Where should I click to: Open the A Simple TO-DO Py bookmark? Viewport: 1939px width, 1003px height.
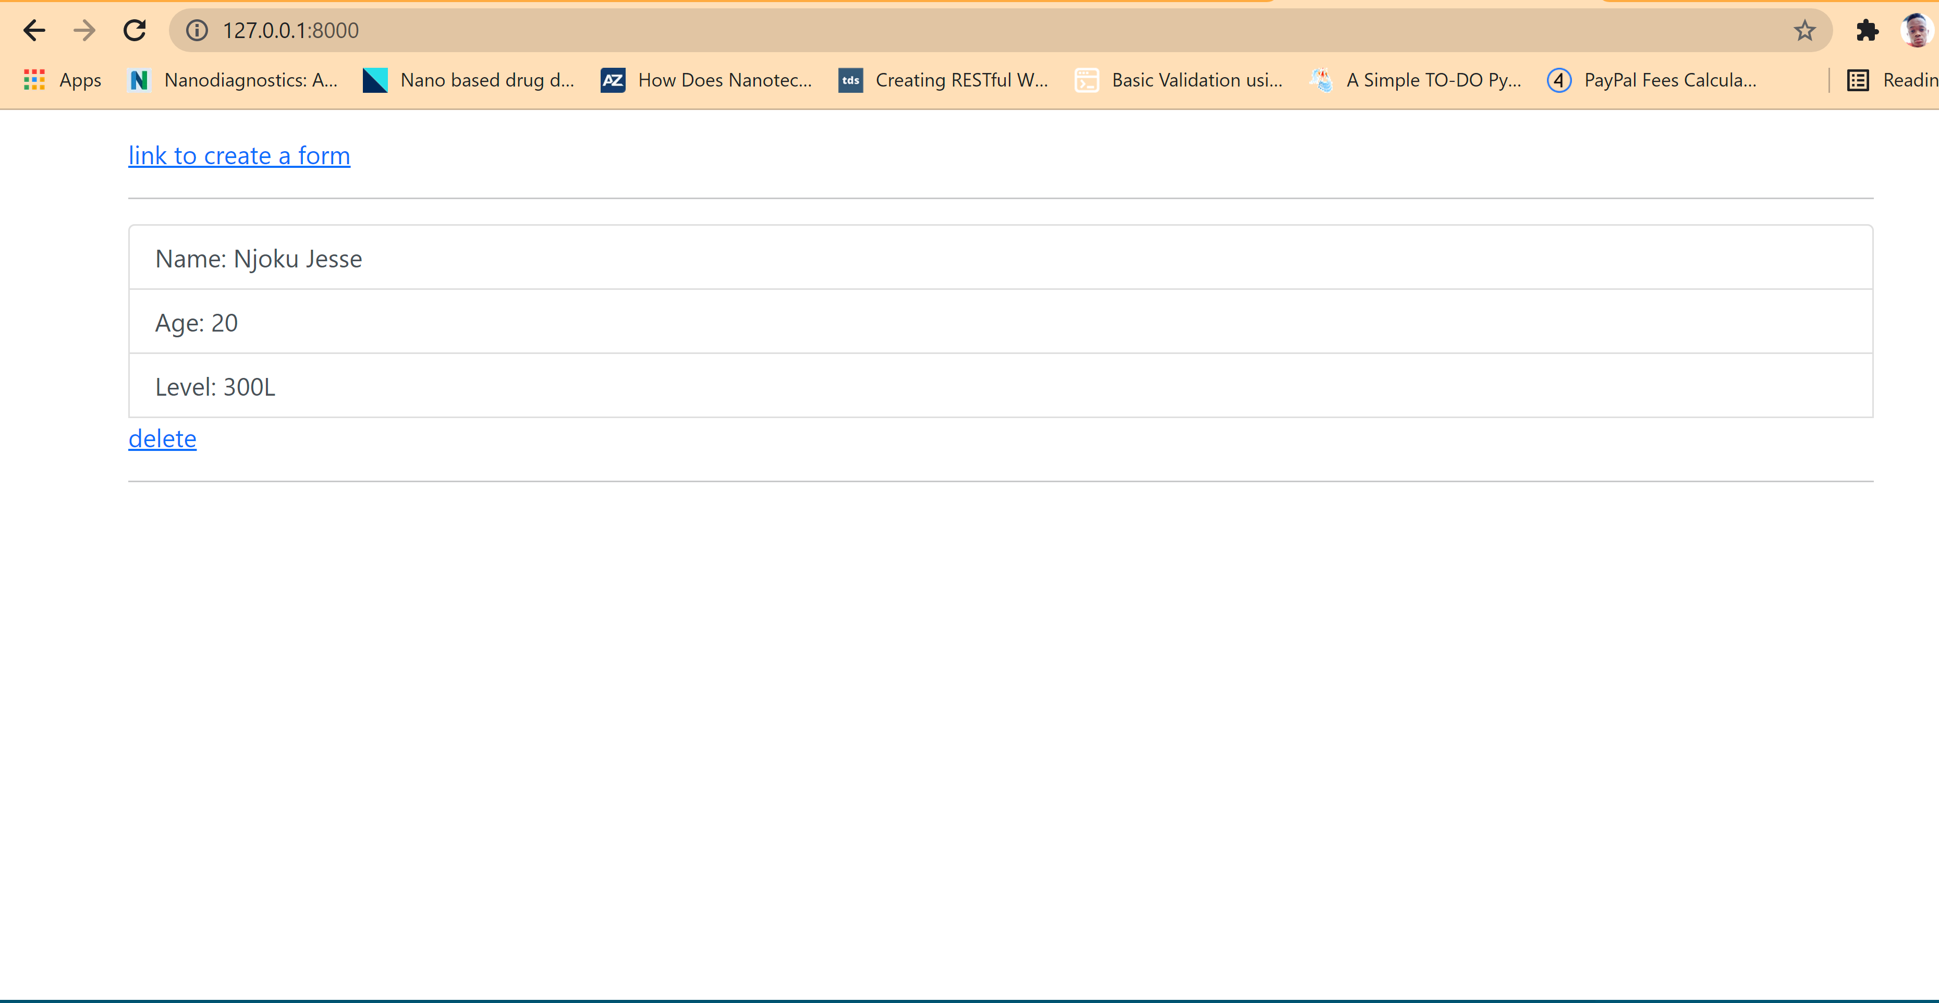pyautogui.click(x=1416, y=80)
